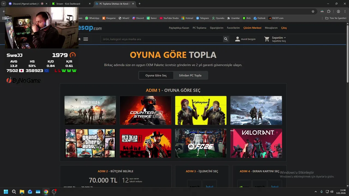Open Klasgame bookmark
The width and height of the screenshot is (349, 196).
tap(109, 18)
